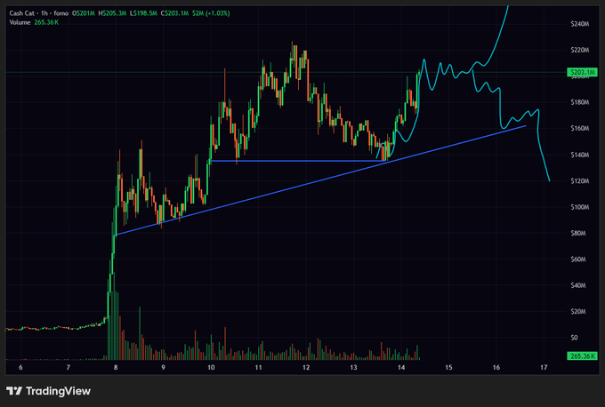This screenshot has width=605, height=407.
Task: Click date label 7 on time axis
Action: (69, 367)
